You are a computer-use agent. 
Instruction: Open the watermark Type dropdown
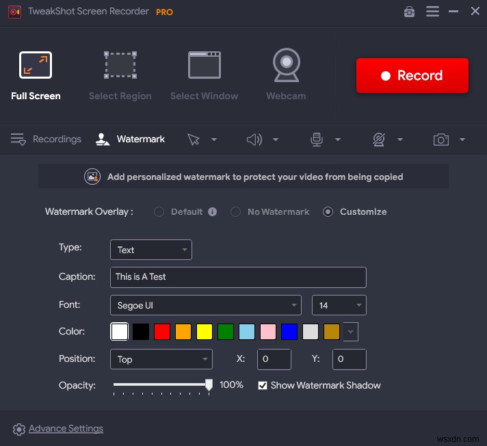click(x=151, y=250)
